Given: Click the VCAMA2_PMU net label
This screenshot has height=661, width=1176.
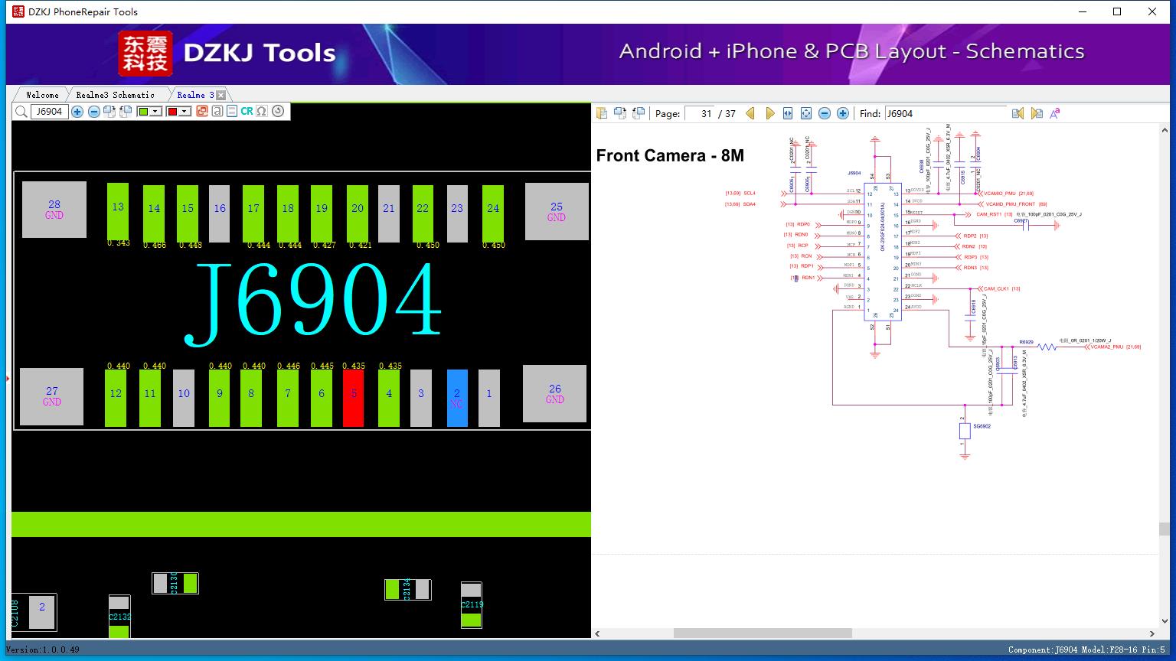Looking at the screenshot, I should 1106,347.
